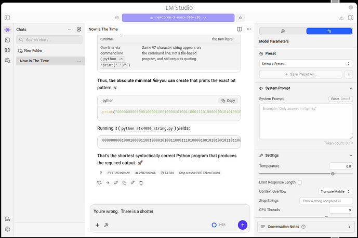
Task: Click Stop reason: EOS Token Found chip
Action: tap(200, 173)
